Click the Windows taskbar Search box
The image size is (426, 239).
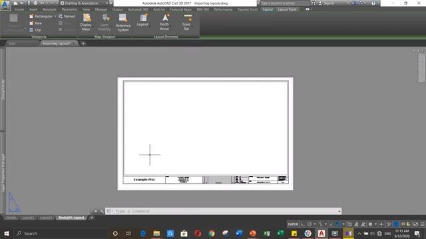click(61, 233)
